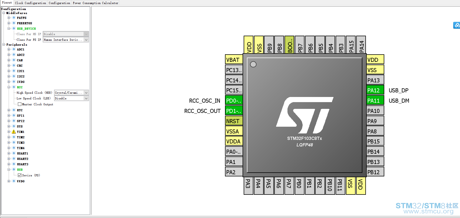Click the TIM1 warning triangle icon

coord(14,132)
